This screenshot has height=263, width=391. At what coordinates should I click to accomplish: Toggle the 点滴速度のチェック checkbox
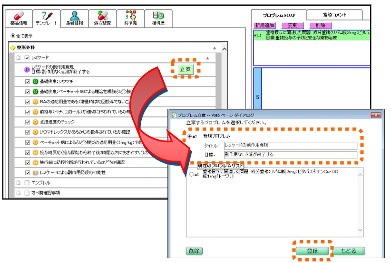(28, 122)
